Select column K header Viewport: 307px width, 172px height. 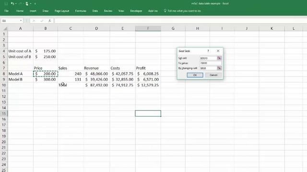coord(272,29)
